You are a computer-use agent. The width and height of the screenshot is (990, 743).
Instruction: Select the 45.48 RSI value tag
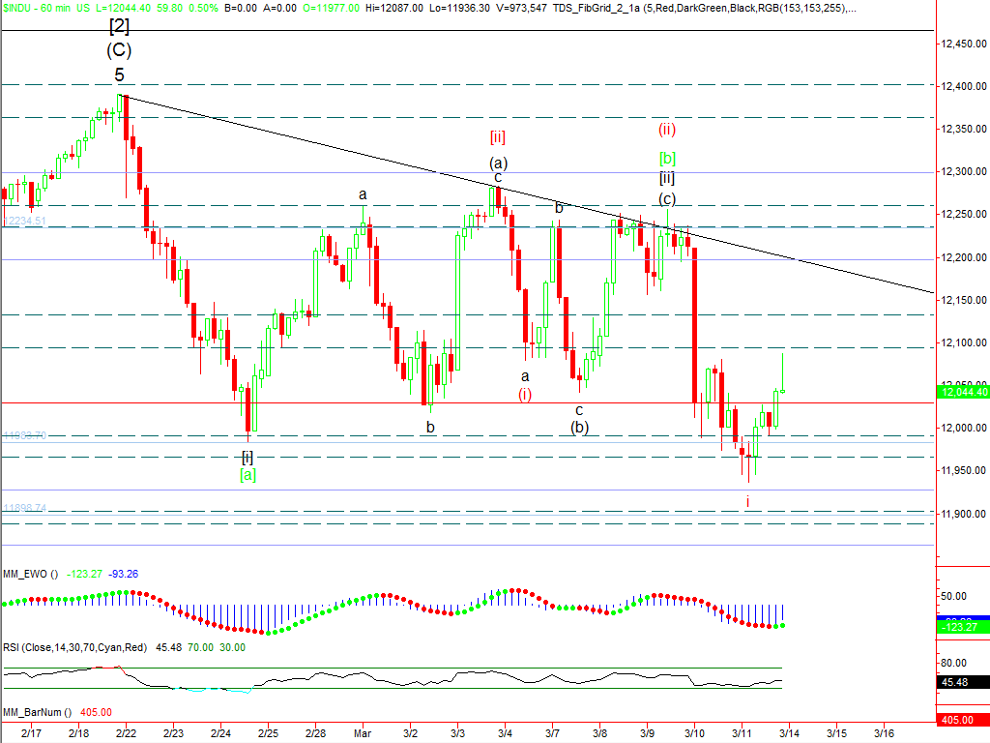coord(963,682)
